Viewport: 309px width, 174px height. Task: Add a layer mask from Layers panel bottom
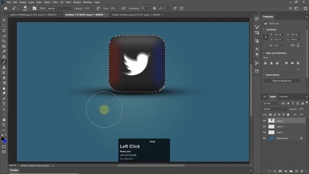280,171
